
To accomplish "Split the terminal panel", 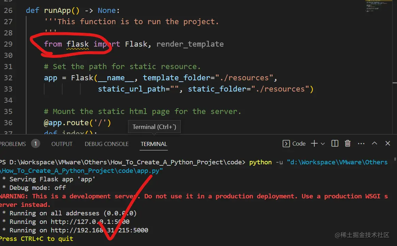I will (335, 144).
